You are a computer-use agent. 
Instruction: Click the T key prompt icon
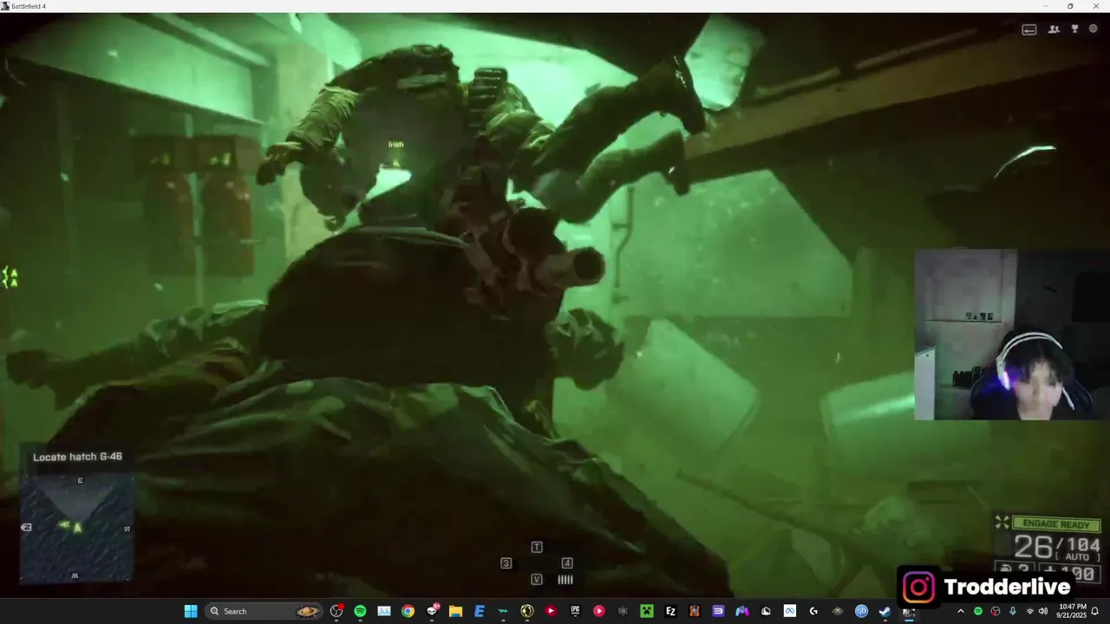[537, 547]
